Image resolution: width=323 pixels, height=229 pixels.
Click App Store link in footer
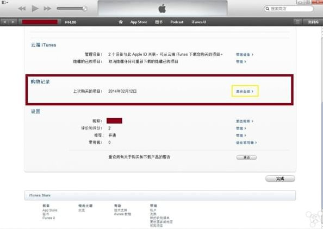[x=49, y=210]
